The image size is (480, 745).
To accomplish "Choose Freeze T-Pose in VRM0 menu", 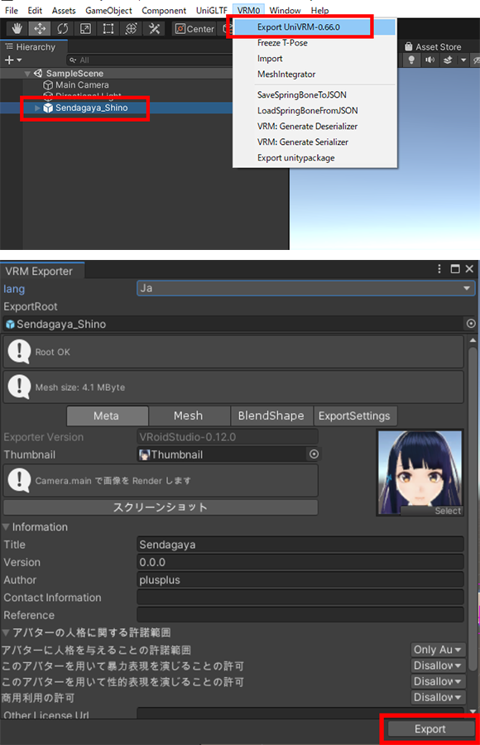I will point(314,43).
